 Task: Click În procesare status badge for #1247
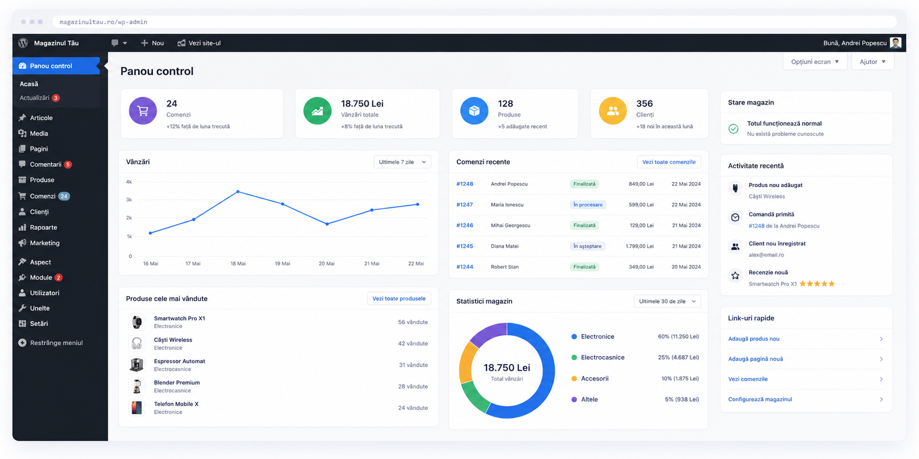588,205
